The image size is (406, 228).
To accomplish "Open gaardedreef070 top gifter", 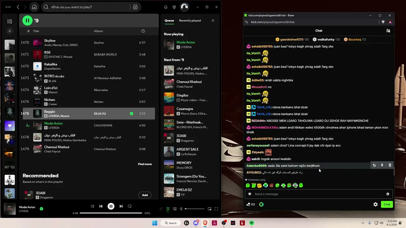I will (292, 40).
